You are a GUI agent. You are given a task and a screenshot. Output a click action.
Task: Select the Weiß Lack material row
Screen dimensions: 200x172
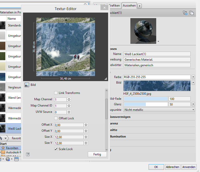click(x=10, y=128)
